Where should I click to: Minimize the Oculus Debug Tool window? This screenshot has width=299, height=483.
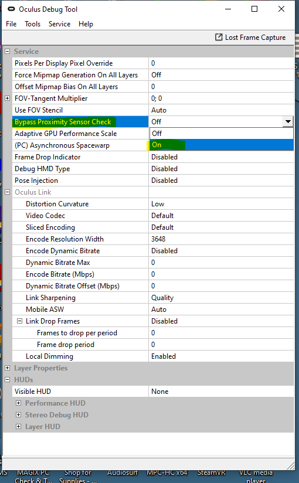[228, 9]
